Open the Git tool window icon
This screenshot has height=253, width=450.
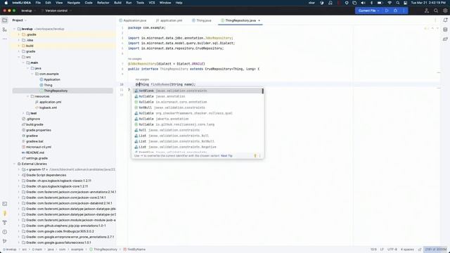click(x=5, y=241)
